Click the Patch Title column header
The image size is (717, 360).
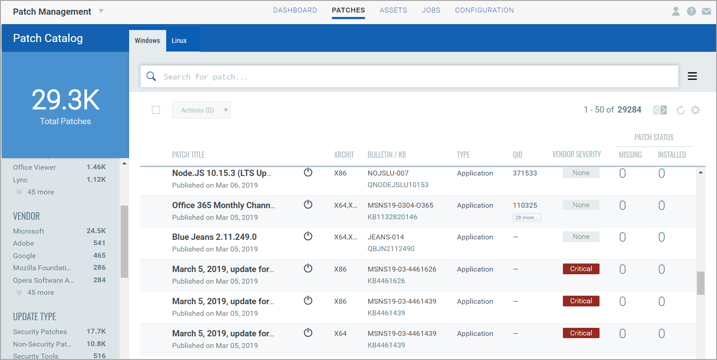(x=188, y=155)
